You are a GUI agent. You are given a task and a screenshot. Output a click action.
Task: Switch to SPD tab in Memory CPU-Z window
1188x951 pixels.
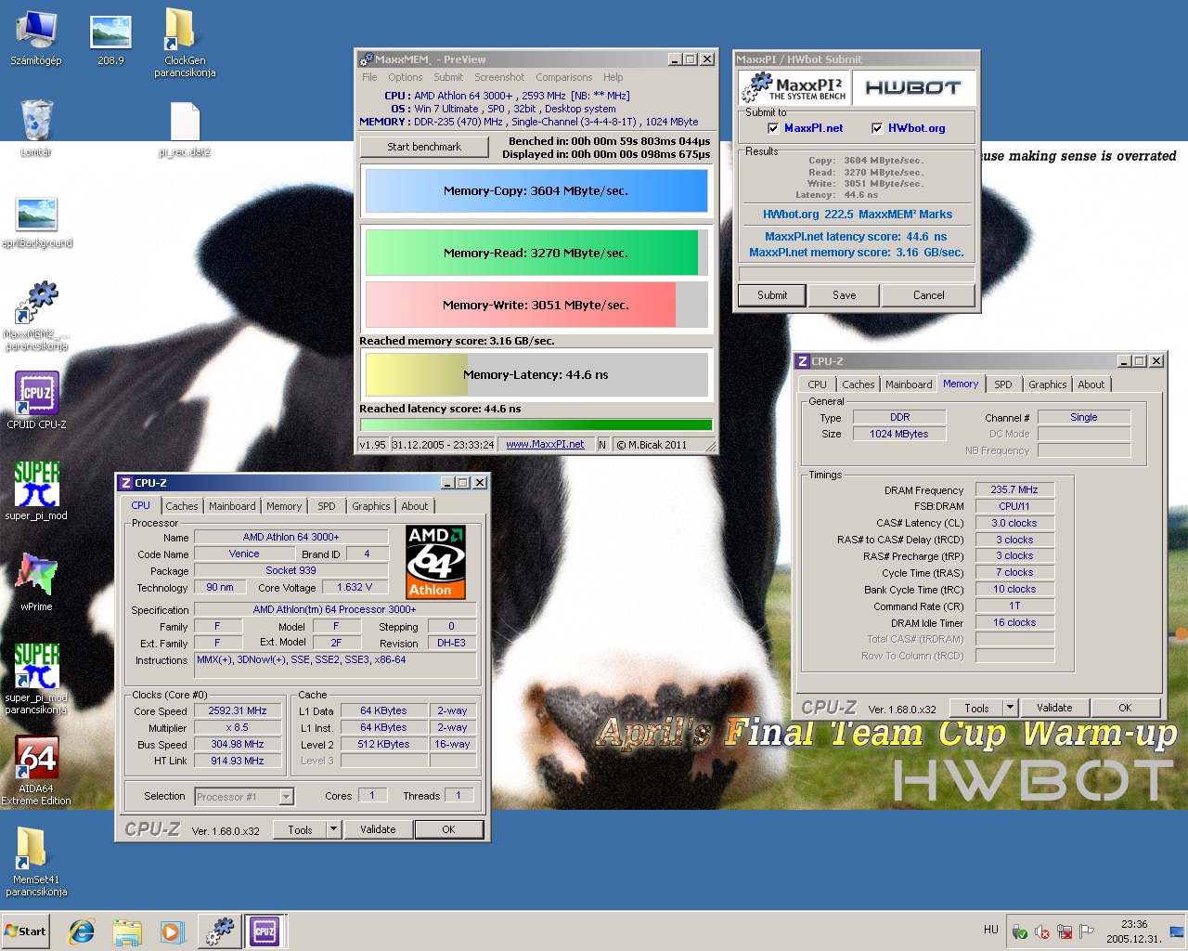click(x=1003, y=384)
